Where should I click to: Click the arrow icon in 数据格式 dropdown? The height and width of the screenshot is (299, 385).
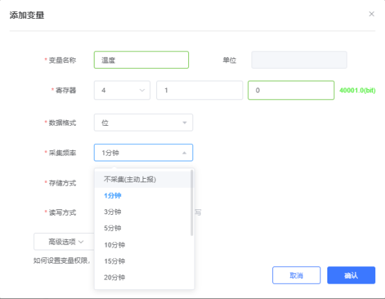[184, 122]
